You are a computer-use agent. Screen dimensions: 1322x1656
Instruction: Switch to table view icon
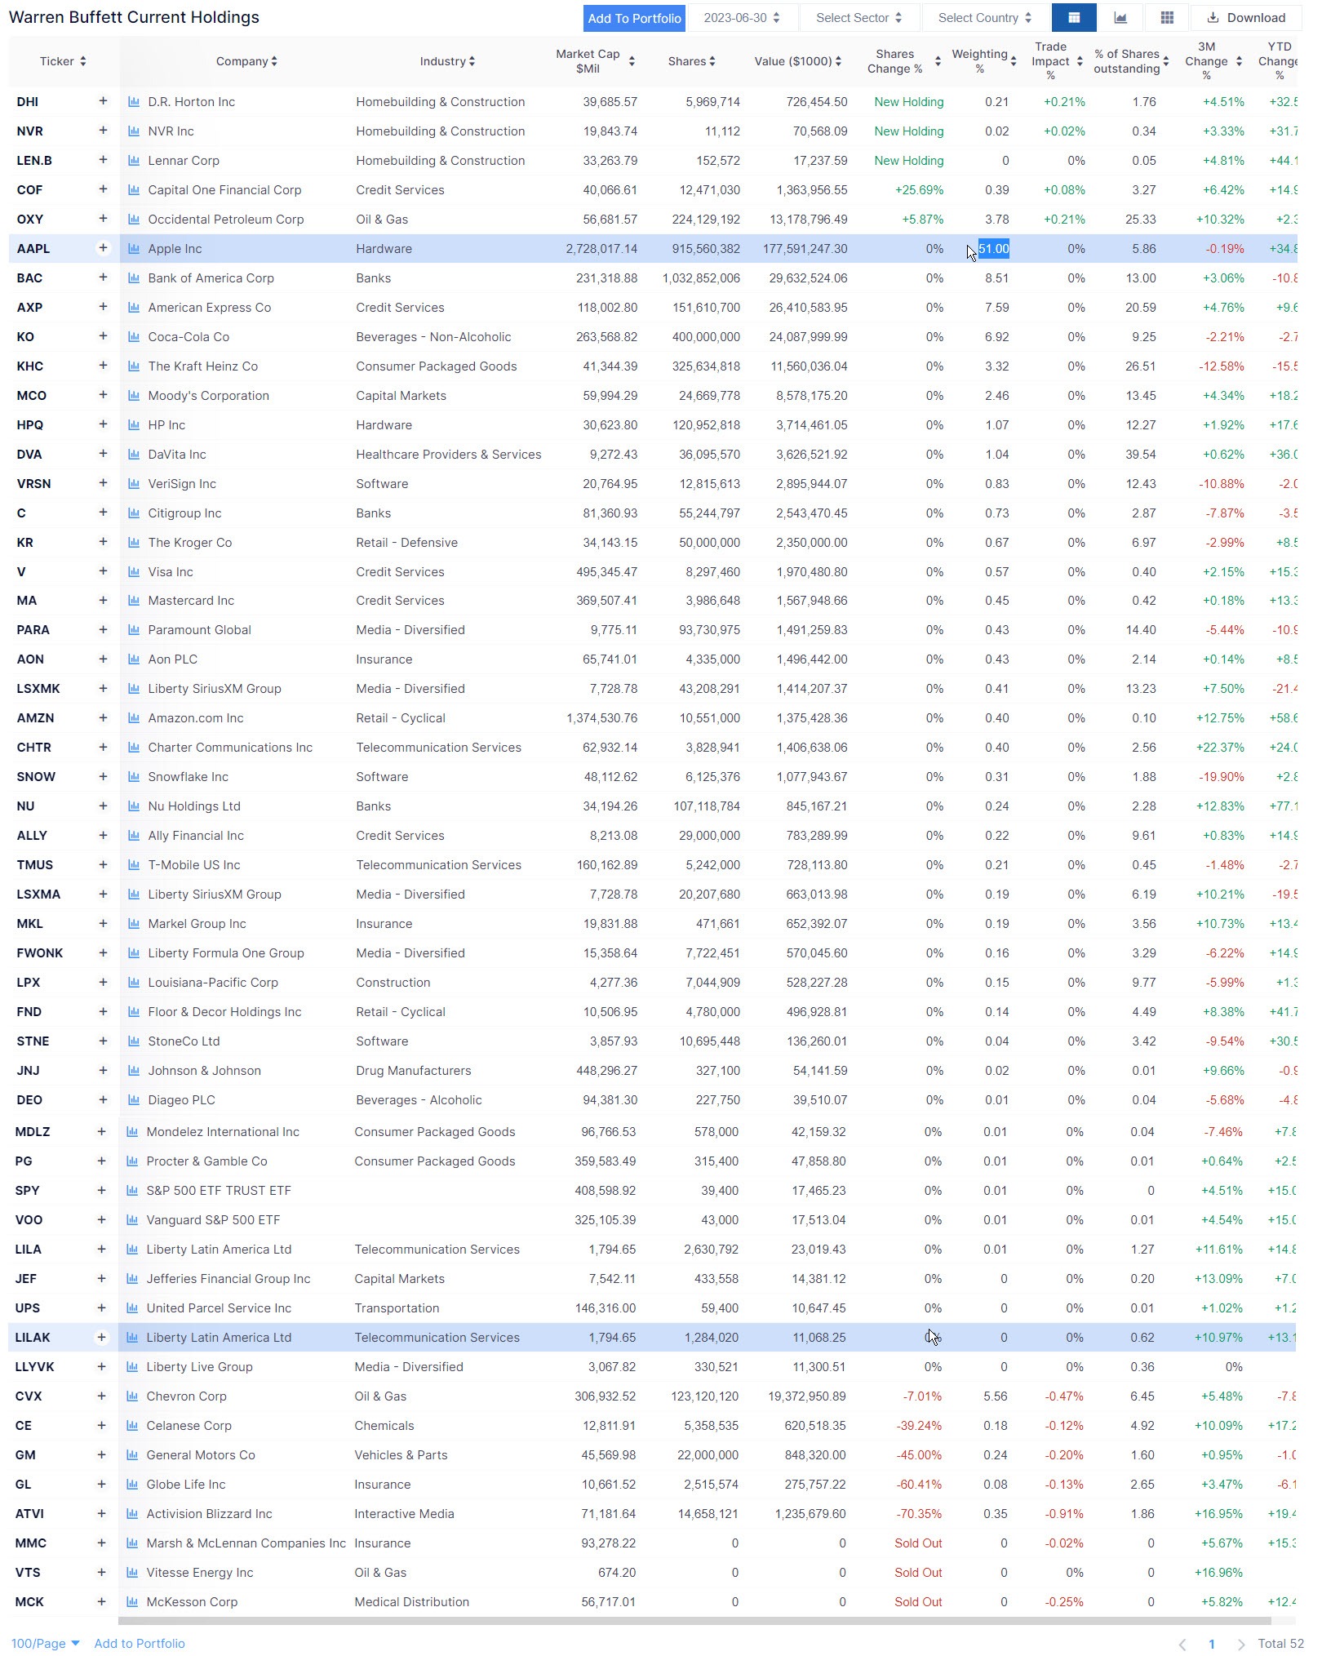[x=1074, y=18]
